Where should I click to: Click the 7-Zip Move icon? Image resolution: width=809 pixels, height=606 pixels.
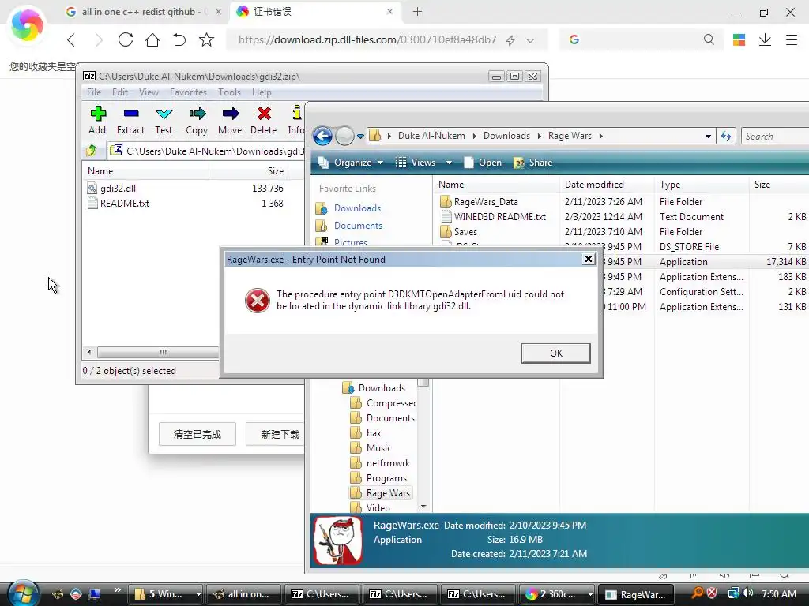(x=230, y=114)
